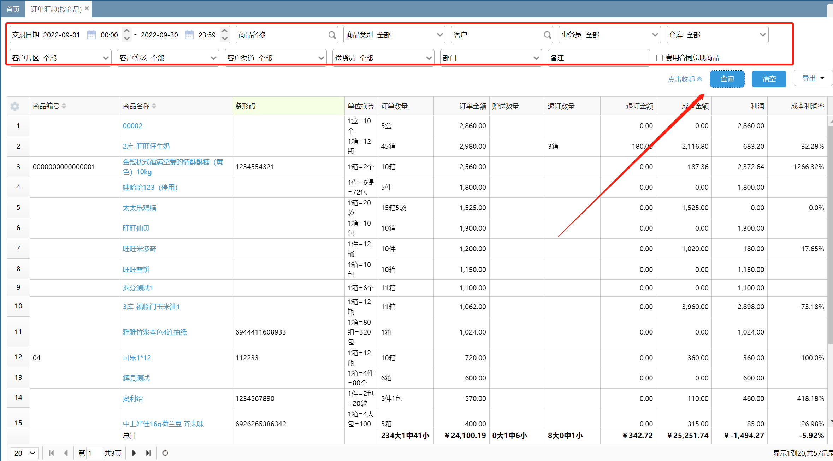
Task: Open product link 旺旺雪饼
Action: [x=136, y=270]
